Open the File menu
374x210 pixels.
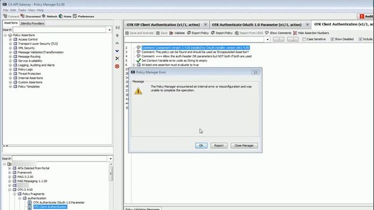[5, 10]
